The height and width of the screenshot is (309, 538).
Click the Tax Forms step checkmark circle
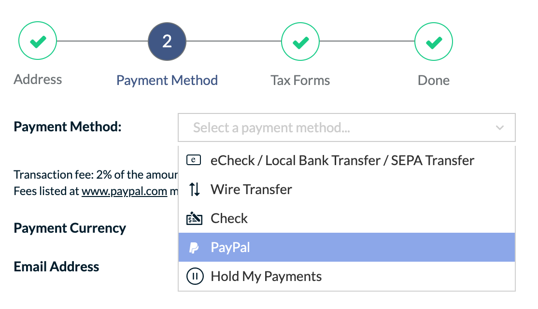click(300, 42)
